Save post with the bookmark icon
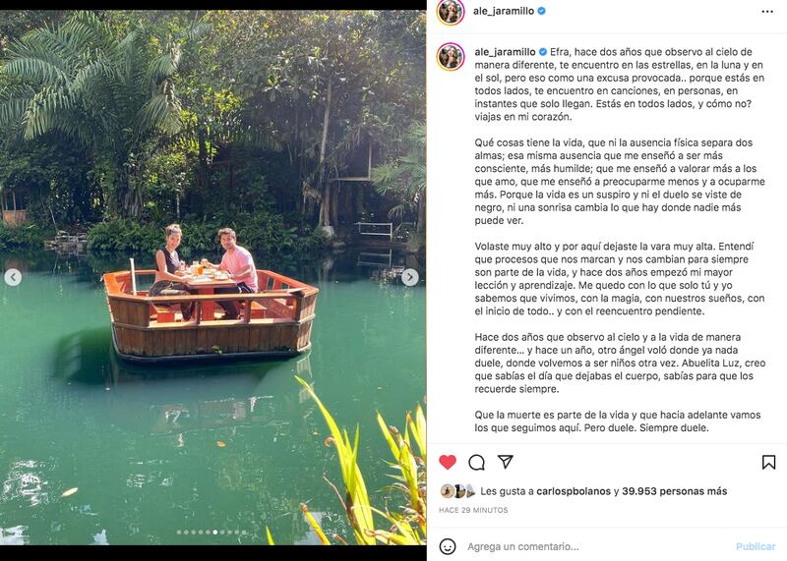The width and height of the screenshot is (787, 561). tap(768, 462)
